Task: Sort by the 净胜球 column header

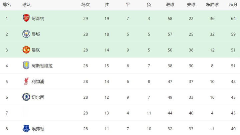Action: pyautogui.click(x=212, y=5)
